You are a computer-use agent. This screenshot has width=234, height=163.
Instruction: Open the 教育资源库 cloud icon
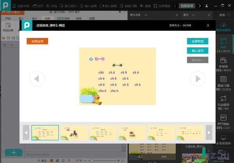coord(223,25)
